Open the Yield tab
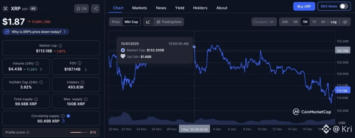This screenshot has height=138, width=355. coord(180,8)
